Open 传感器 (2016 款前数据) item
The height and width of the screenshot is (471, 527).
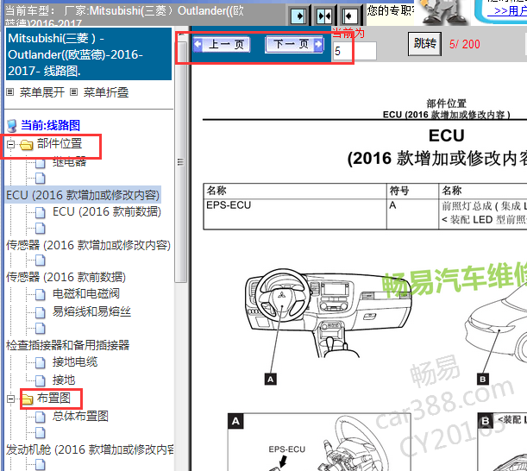point(66,277)
